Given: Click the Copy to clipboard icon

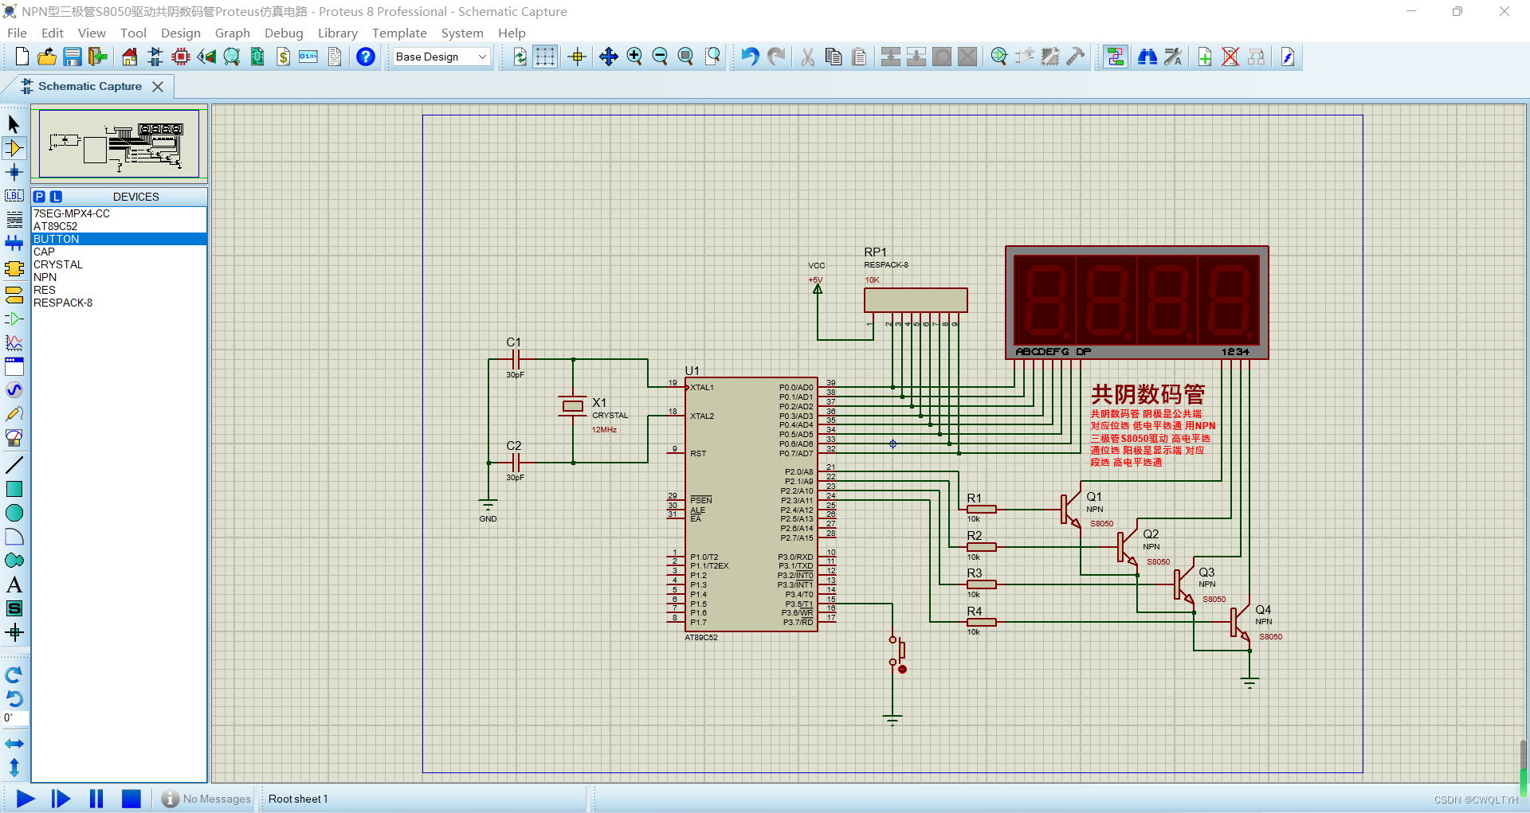Looking at the screenshot, I should pos(834,57).
